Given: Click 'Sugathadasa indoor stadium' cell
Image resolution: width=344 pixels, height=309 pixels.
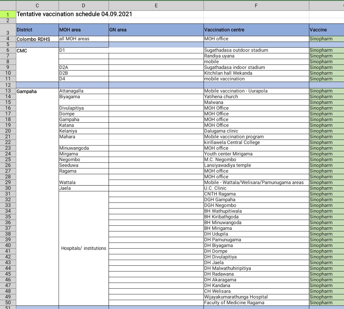Looking at the screenshot, I should [x=256, y=67].
